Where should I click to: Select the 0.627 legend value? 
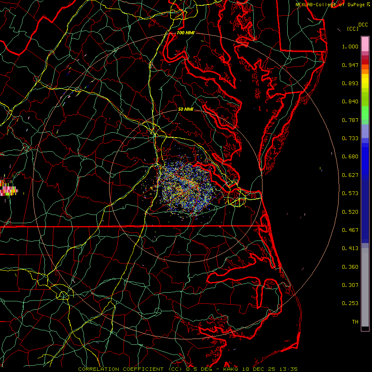click(x=350, y=175)
